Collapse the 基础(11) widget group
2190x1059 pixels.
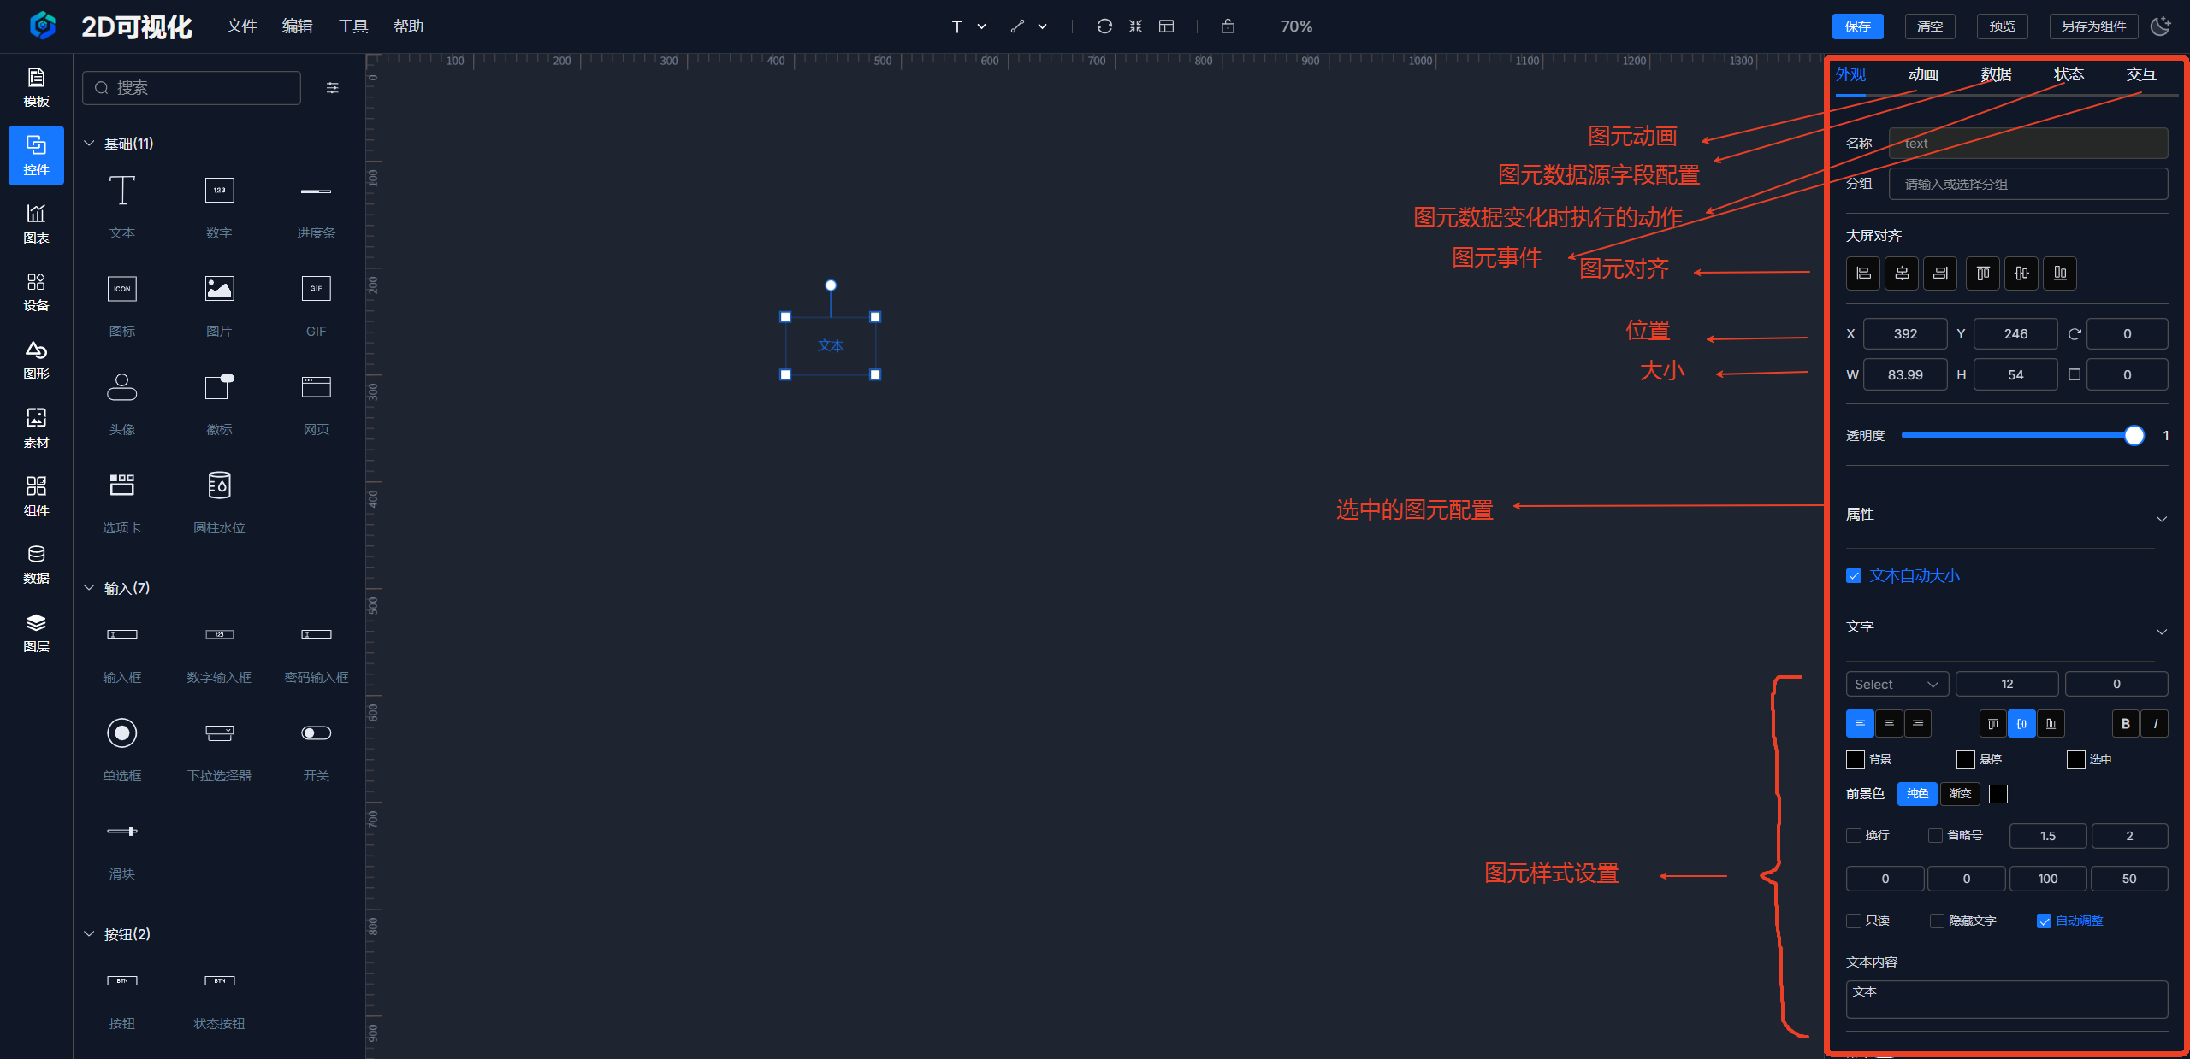pyautogui.click(x=89, y=144)
